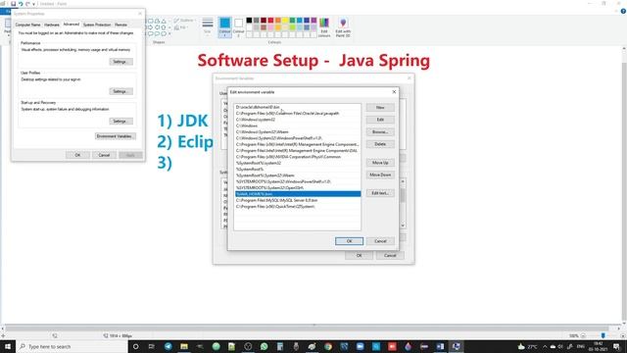The height and width of the screenshot is (353, 627).
Task: Select the NVIDIA Corporation\PhysX\Common path entry
Action: [298, 157]
